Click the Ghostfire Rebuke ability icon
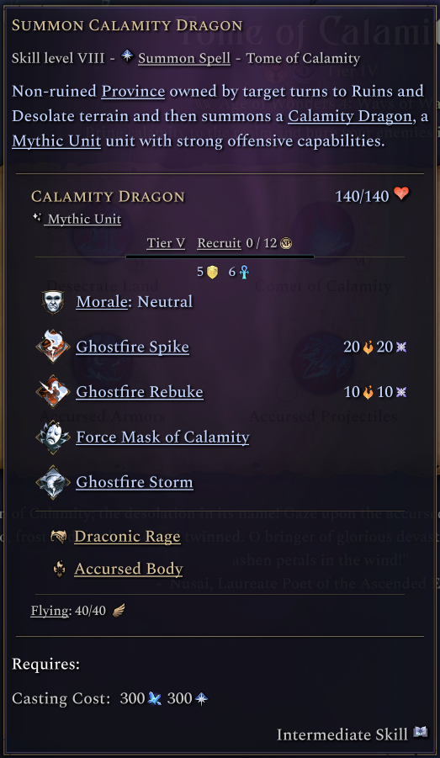440x758 pixels. coord(53,391)
